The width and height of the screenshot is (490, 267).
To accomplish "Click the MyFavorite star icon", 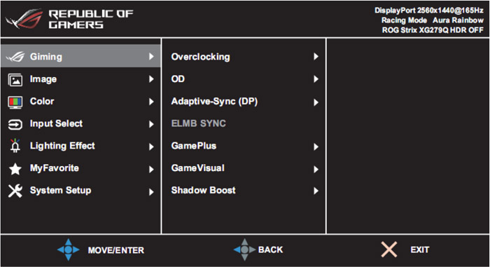I will 15,169.
